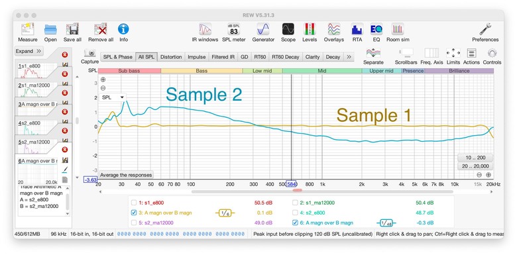The width and height of the screenshot is (517, 255).
Task: Uncheck trace 6: A magn over B magn
Action: coord(295,223)
